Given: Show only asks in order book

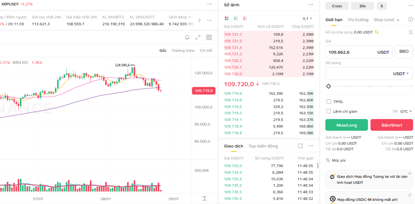Looking at the screenshot, I should click(245, 19).
